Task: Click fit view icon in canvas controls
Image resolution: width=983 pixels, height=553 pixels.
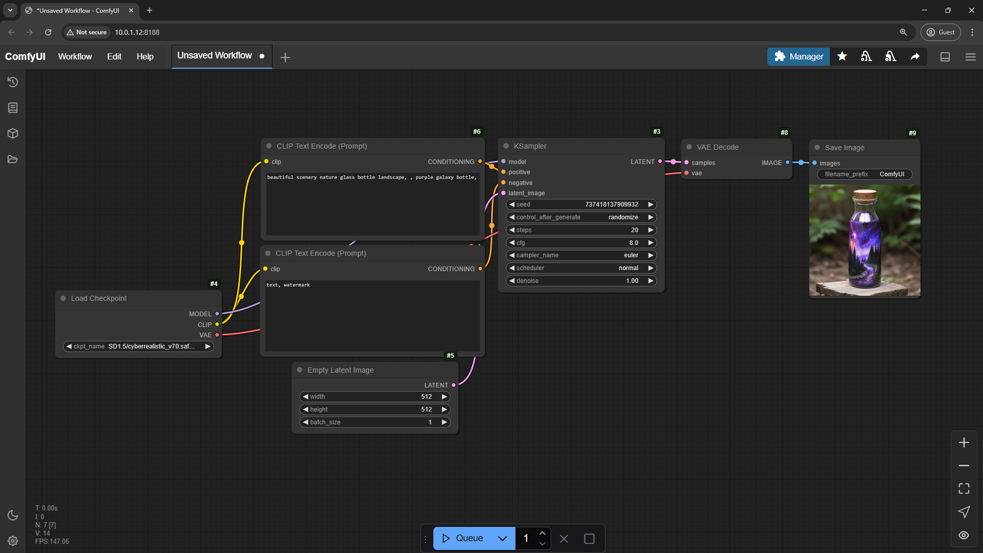Action: (x=964, y=488)
